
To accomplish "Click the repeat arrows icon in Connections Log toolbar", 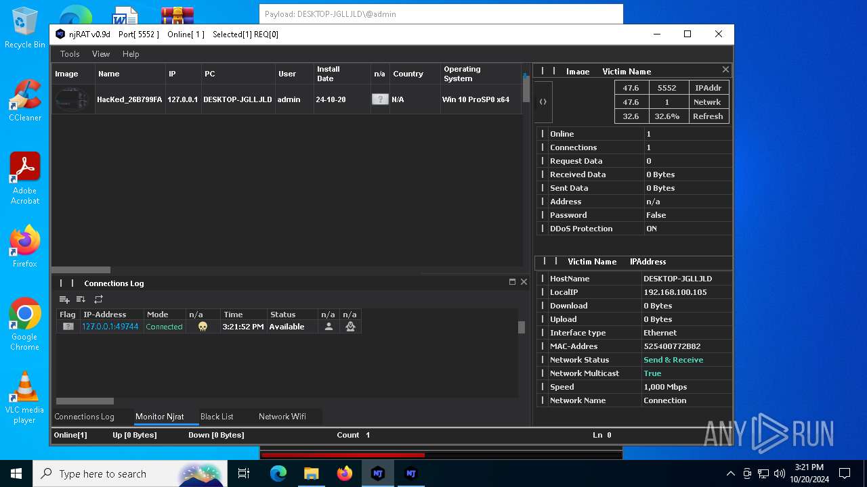I will (x=98, y=300).
